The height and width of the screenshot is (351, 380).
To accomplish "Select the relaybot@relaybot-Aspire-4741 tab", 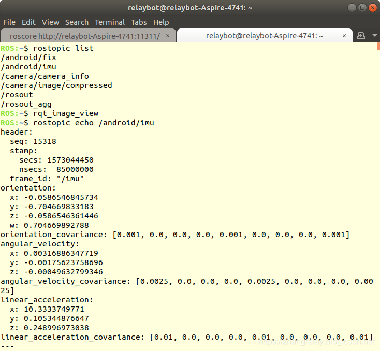I will tap(265, 36).
